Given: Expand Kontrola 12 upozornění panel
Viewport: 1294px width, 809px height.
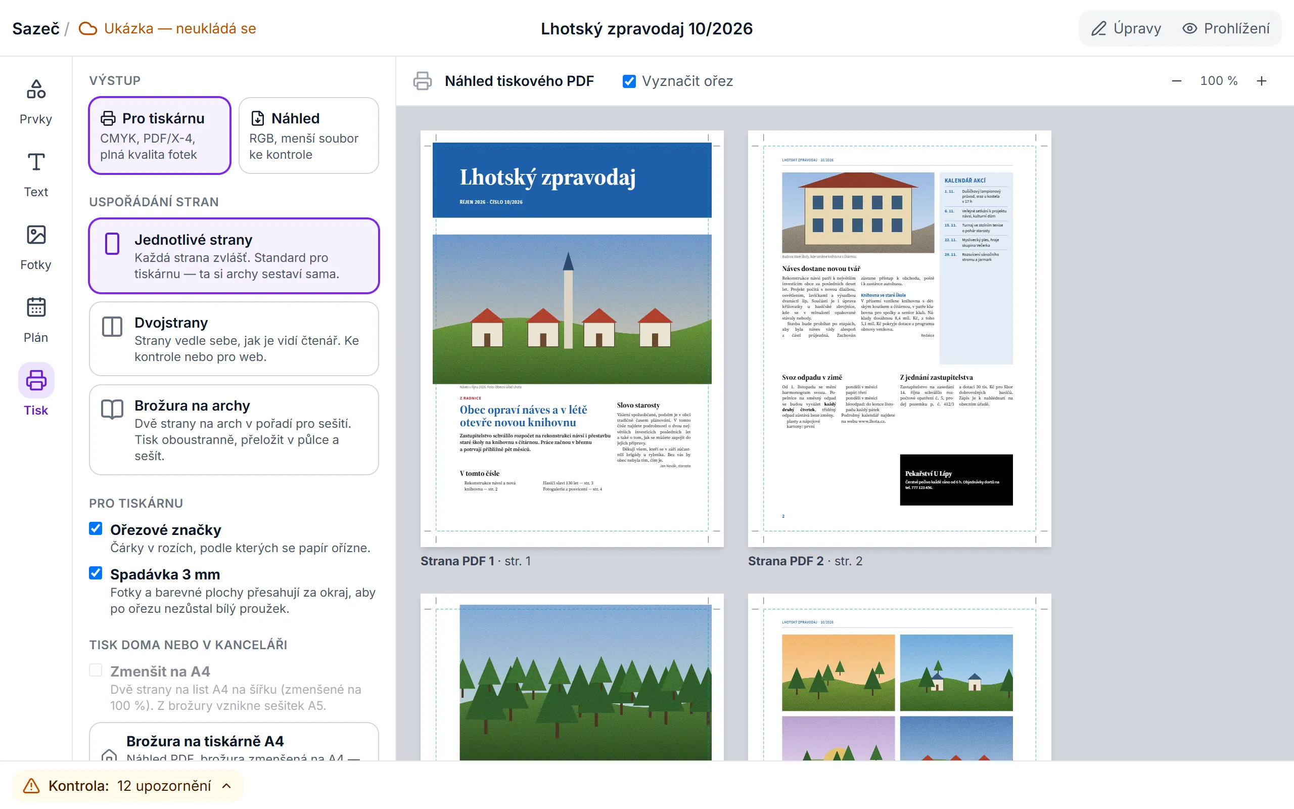Looking at the screenshot, I should tap(128, 785).
